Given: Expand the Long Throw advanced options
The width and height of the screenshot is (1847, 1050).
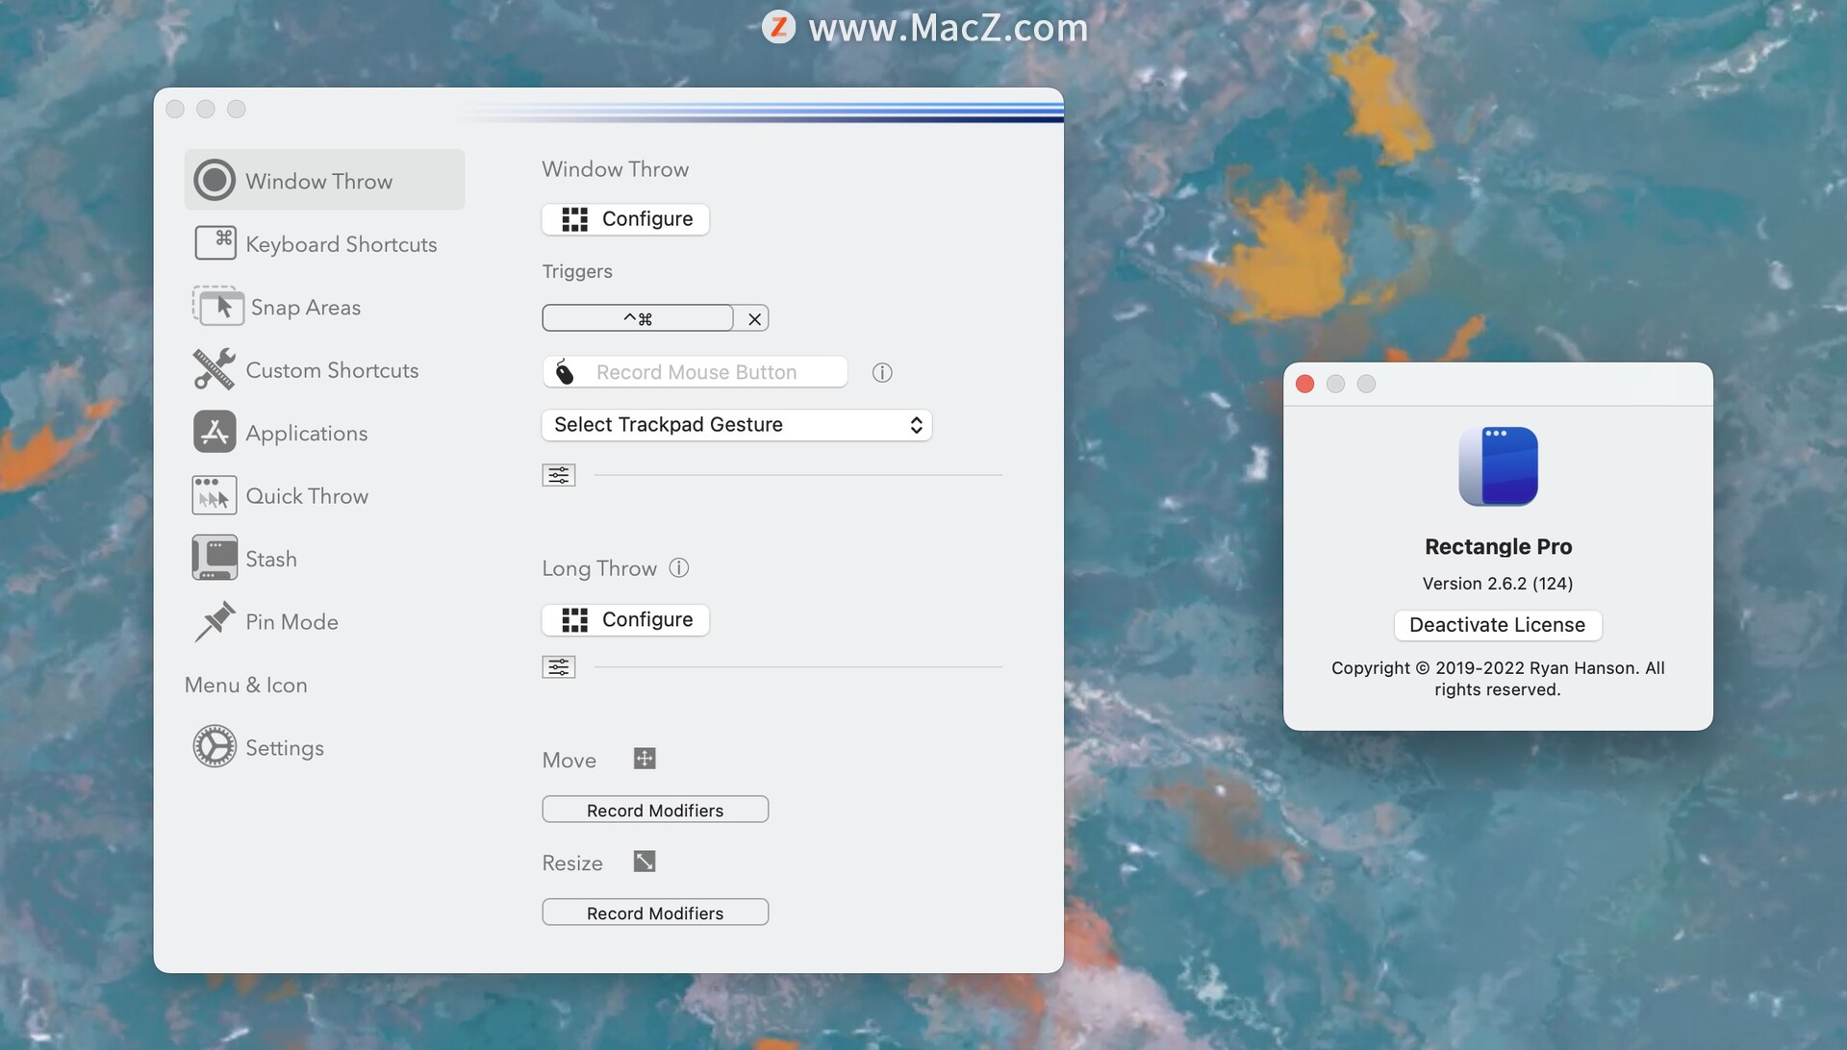Looking at the screenshot, I should [x=558, y=666].
